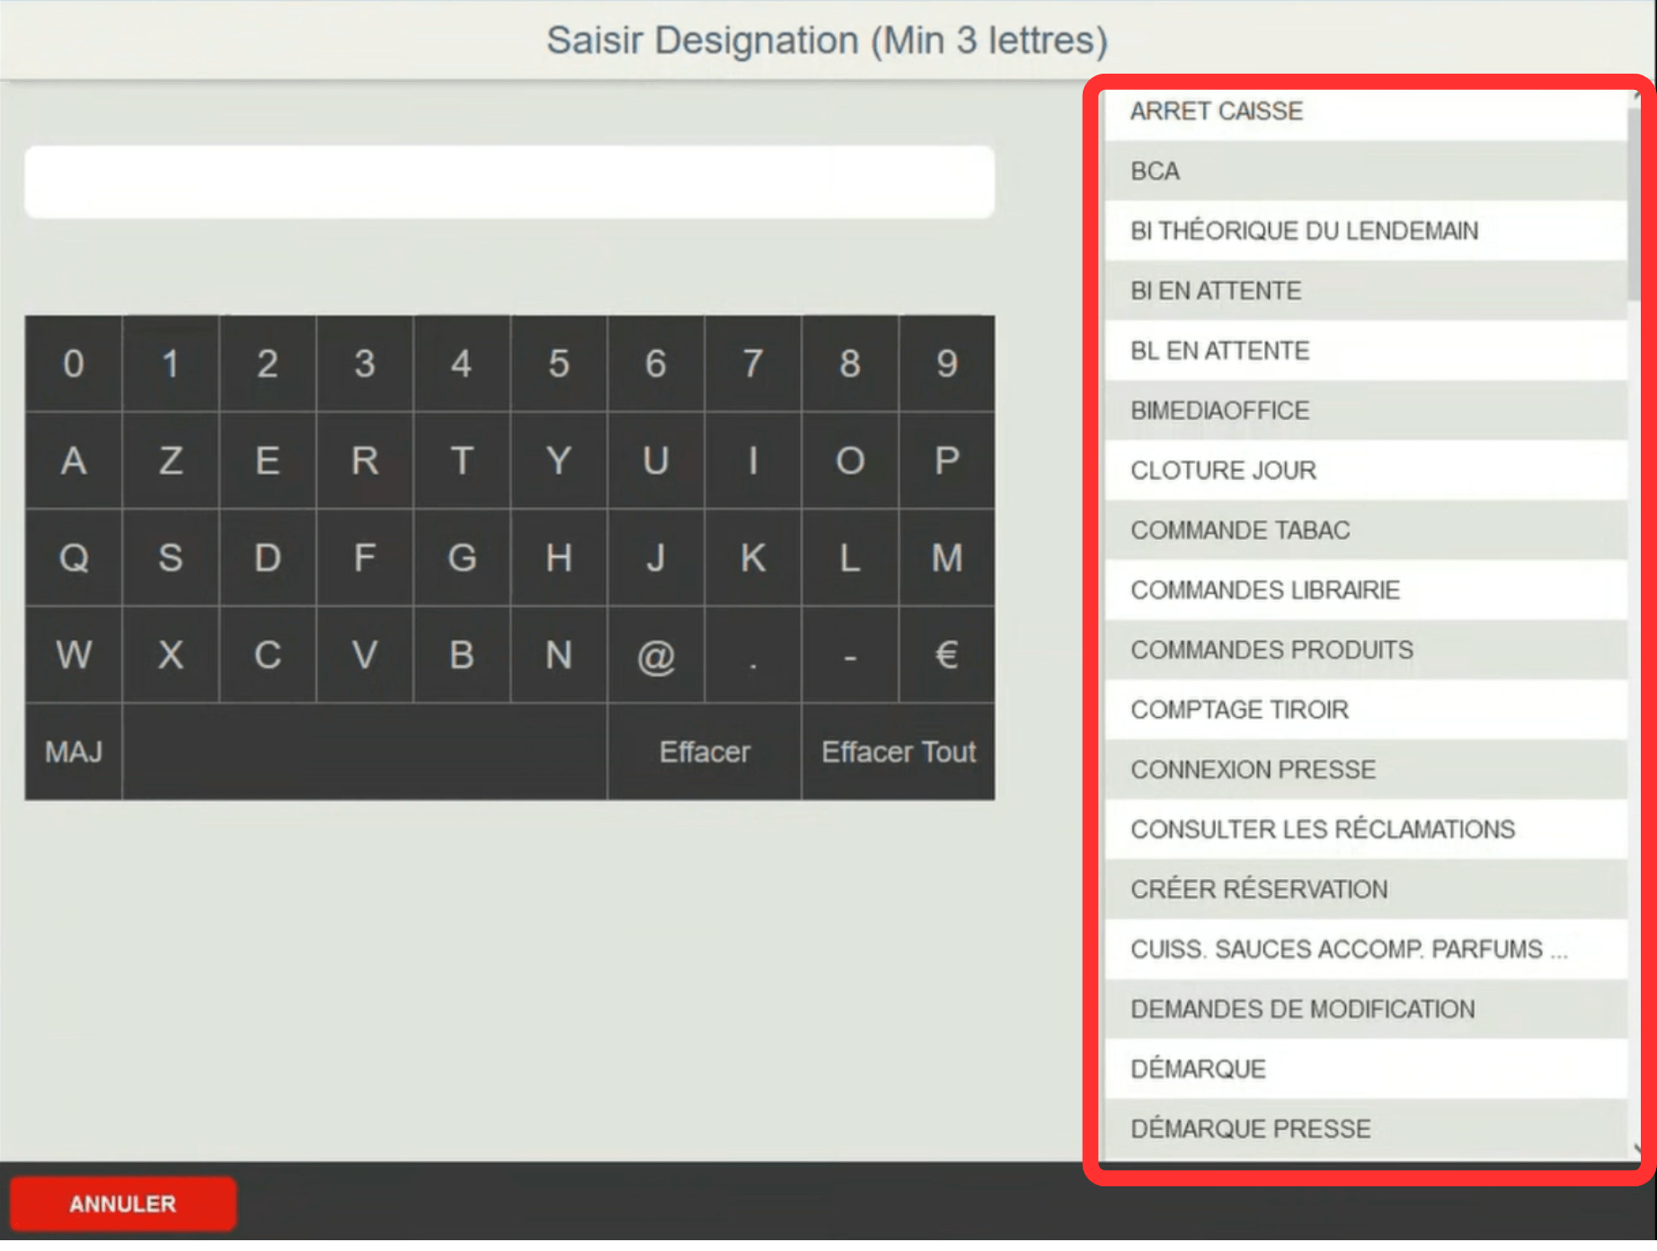Tap the number 5 key
Viewport: 1657px width, 1251px height.
pos(559,364)
